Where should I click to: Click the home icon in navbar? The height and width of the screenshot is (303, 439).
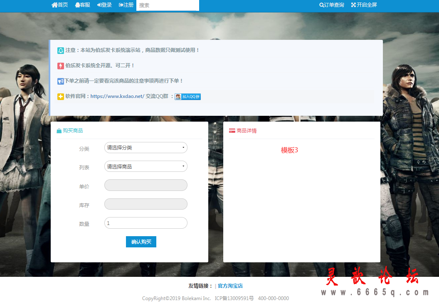coord(54,5)
